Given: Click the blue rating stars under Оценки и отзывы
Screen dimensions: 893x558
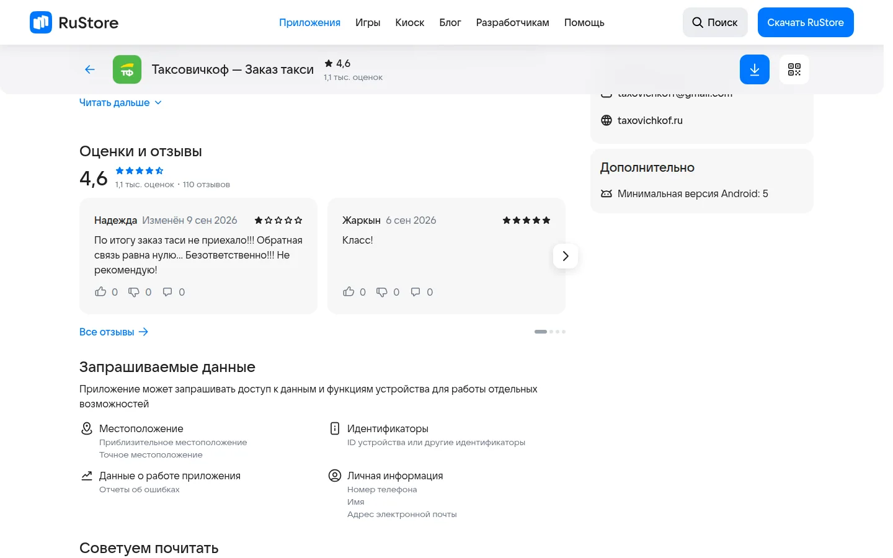Looking at the screenshot, I should [x=140, y=170].
